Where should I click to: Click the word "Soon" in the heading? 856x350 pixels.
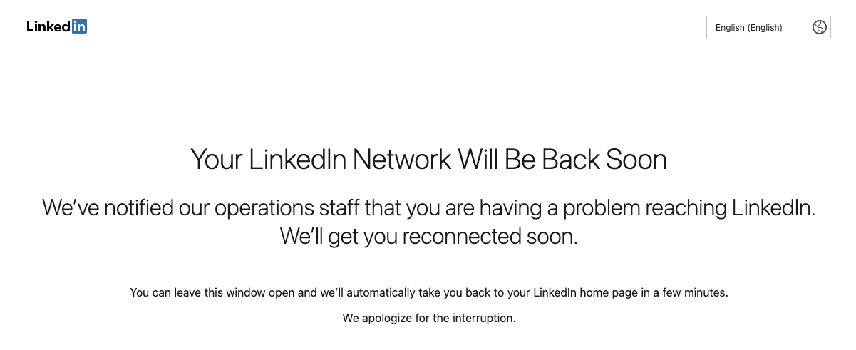click(636, 159)
